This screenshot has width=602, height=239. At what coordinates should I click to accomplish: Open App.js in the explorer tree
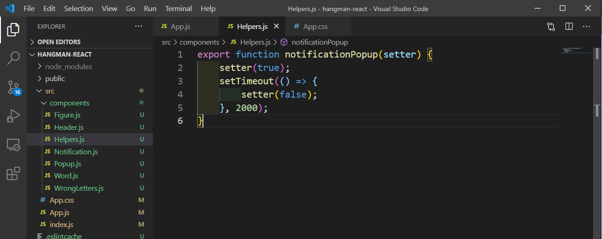pos(90,213)
